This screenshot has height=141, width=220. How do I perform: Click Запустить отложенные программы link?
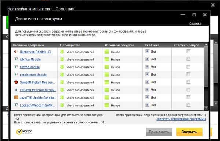point(181,119)
